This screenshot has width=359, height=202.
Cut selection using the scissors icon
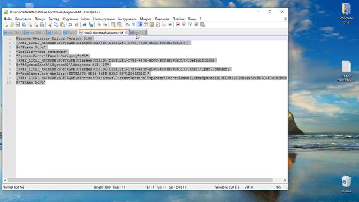click(50, 25)
